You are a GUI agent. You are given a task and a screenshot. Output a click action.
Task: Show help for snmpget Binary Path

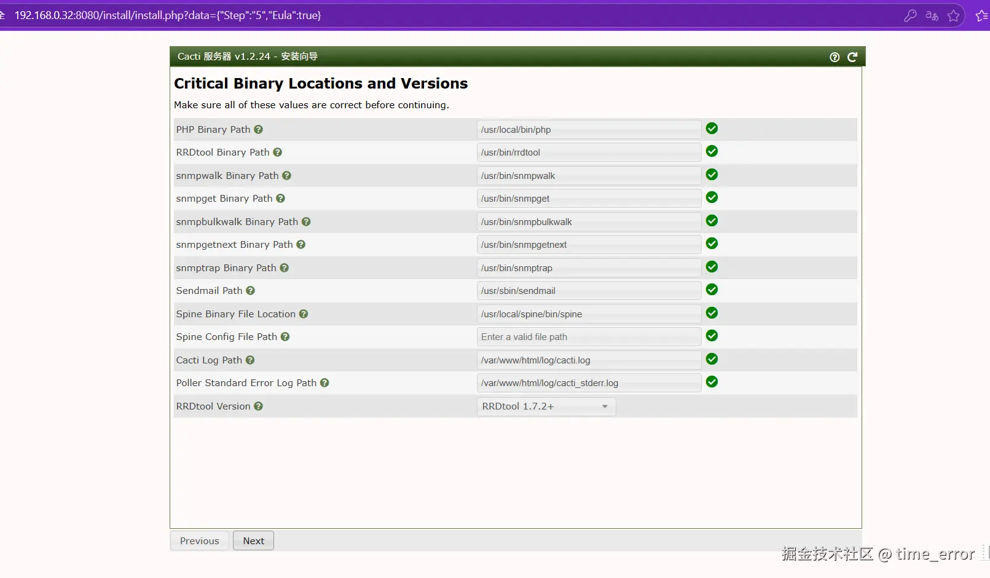(280, 199)
